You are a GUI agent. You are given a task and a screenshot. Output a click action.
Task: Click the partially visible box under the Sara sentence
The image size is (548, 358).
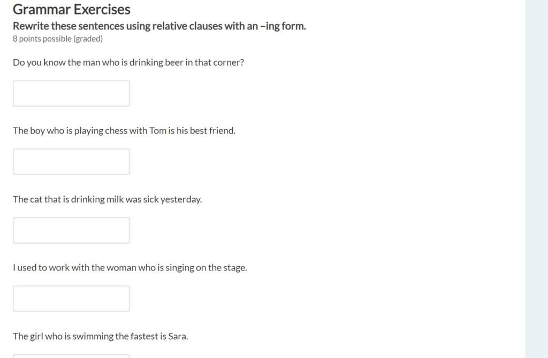tap(71, 356)
